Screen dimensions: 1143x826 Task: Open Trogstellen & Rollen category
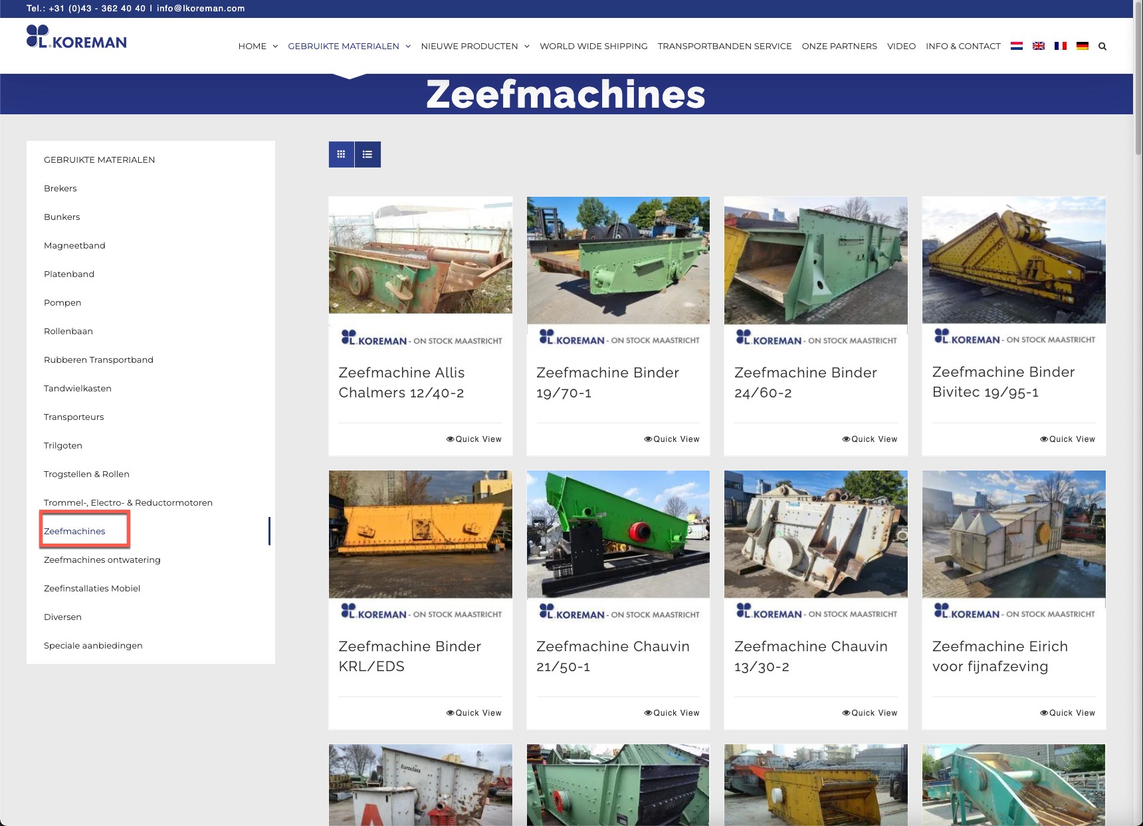86,474
